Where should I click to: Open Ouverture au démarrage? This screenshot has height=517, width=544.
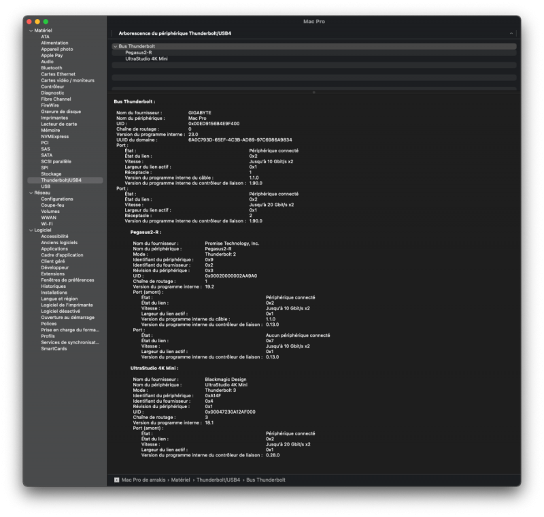(x=67, y=318)
